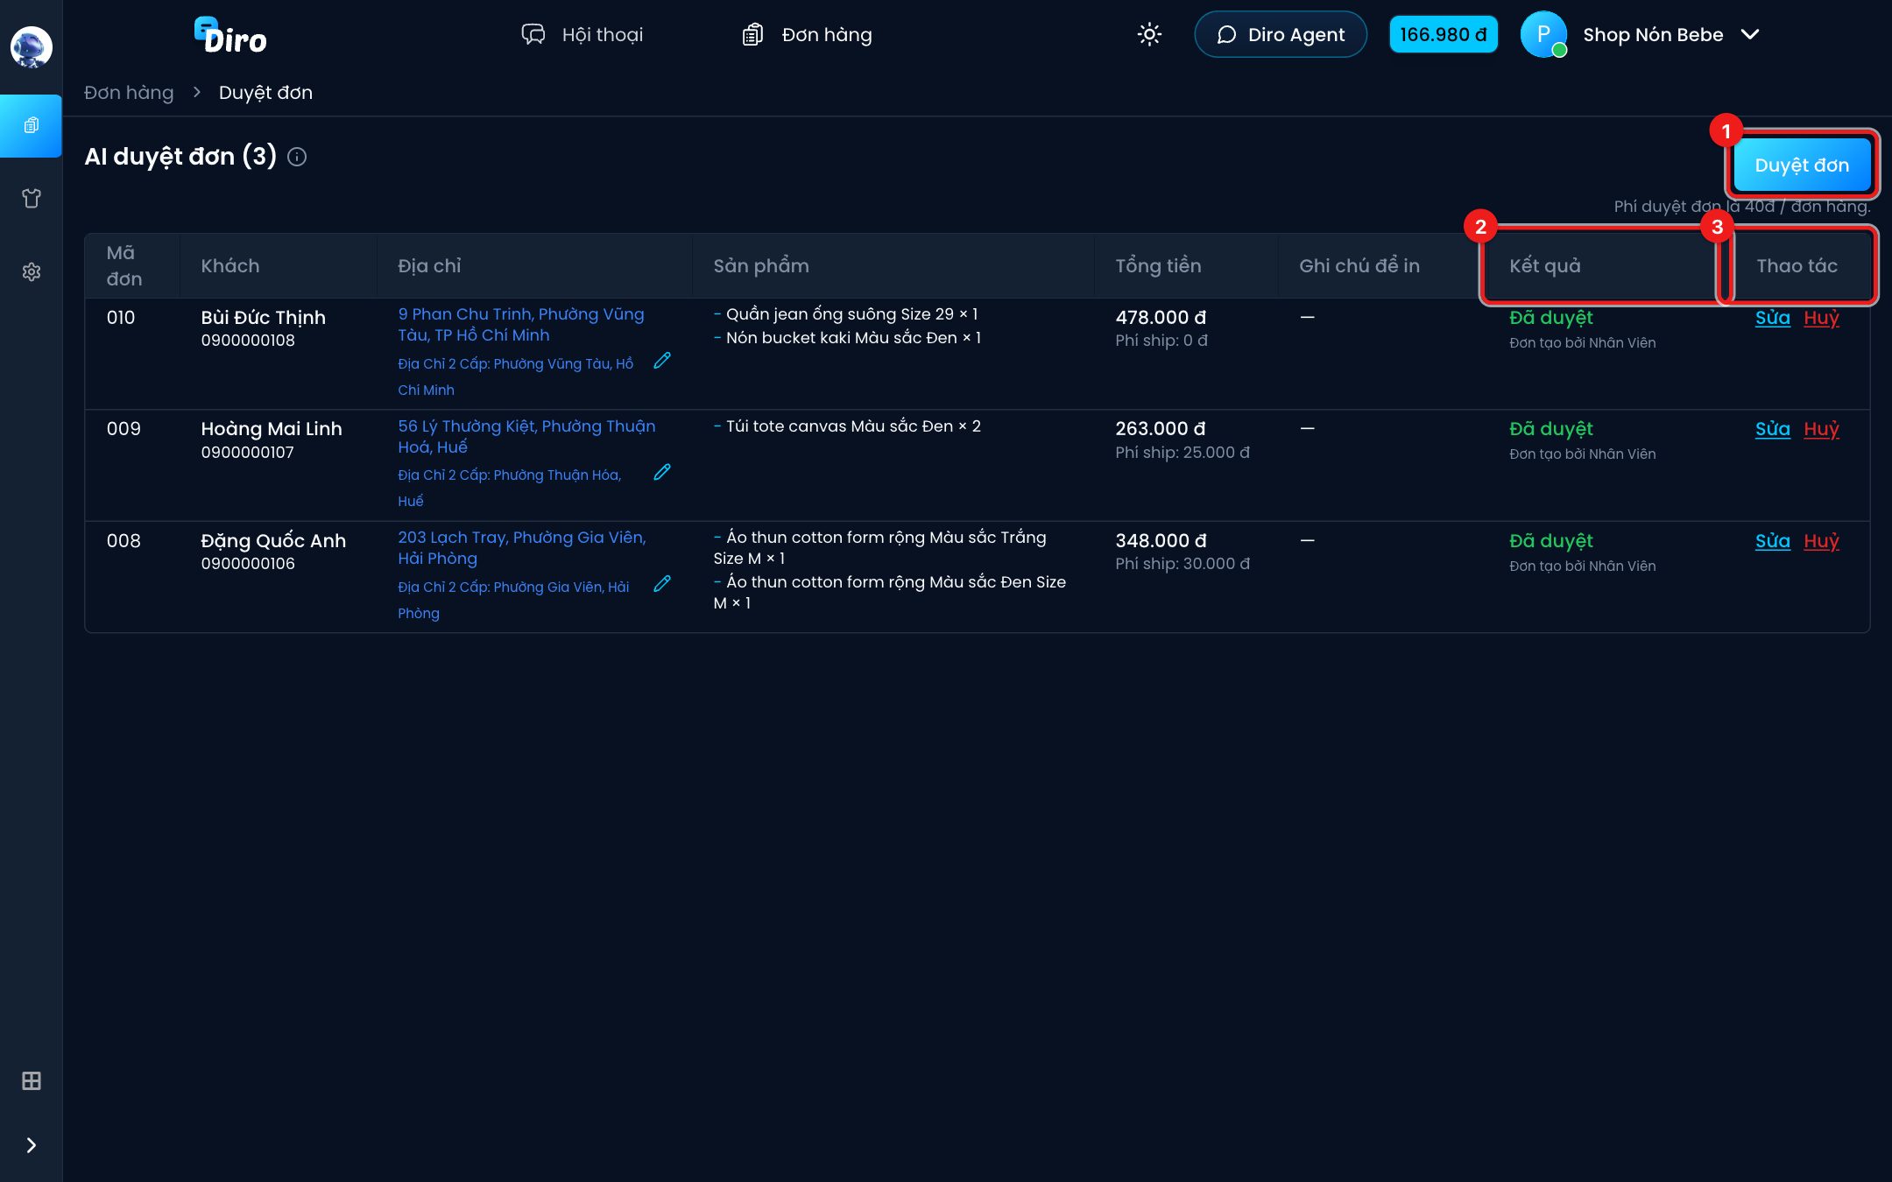Open the settings gear in the sidebar
Viewport: 1892px width, 1182px height.
[31, 272]
